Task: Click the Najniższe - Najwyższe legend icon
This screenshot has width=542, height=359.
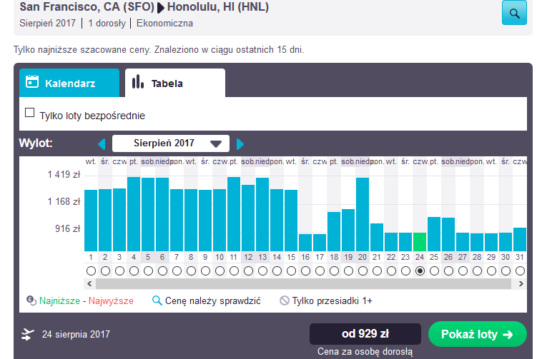Action: click(31, 300)
